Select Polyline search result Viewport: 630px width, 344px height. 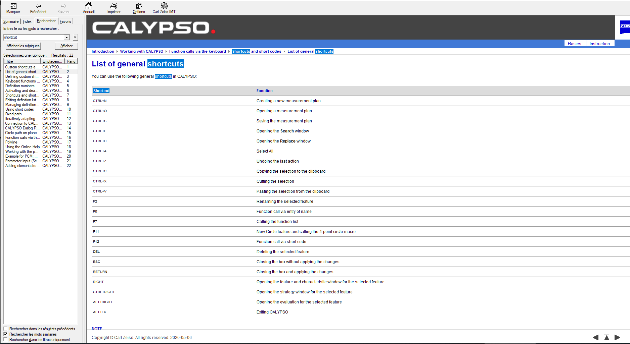click(41, 142)
